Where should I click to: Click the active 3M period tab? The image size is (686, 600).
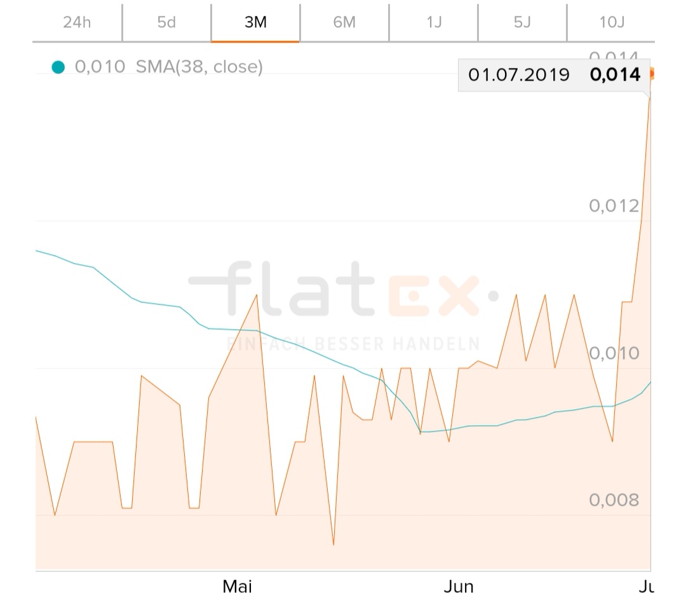coord(255,22)
